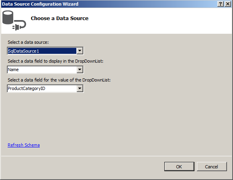Click the Data Source Configuration Wizard title bar
Screen dimensions: 233x180
(x=108, y=4)
